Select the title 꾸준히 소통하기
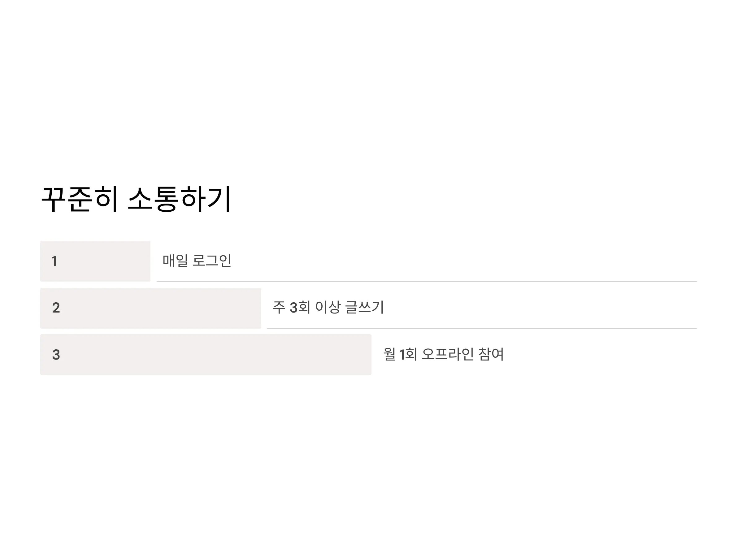Viewport: 743px width, 557px height. click(137, 199)
